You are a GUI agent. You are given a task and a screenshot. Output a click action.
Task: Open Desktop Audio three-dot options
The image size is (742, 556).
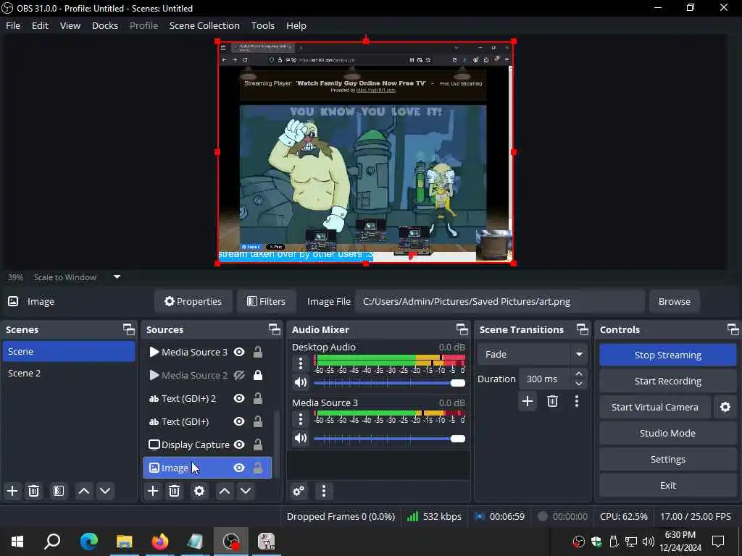click(301, 363)
